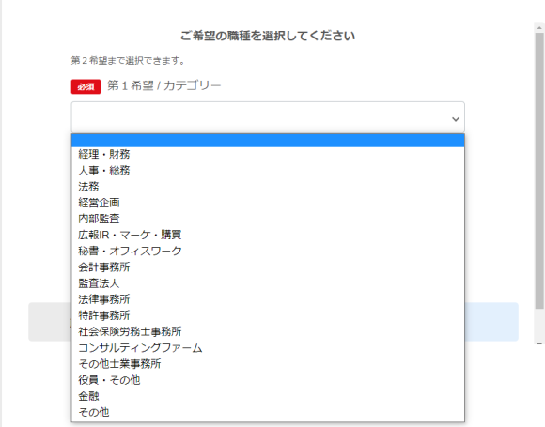Choose コンサルティングファーム category
Image resolution: width=545 pixels, height=427 pixels.
[268, 348]
